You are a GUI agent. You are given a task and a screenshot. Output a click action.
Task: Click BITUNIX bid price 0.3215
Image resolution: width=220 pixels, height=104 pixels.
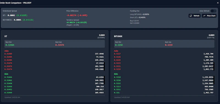(x=117, y=83)
